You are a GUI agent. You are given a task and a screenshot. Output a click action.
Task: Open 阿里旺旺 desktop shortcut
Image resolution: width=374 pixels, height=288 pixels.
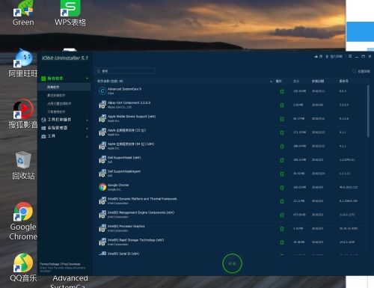coord(23,62)
